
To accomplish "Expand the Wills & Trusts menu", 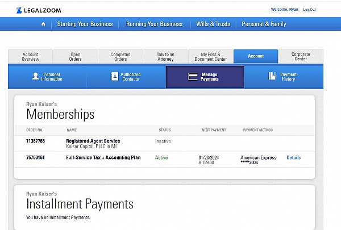I will pyautogui.click(x=213, y=24).
